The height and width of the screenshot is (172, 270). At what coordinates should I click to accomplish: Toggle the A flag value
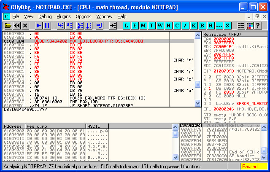click(x=210, y=84)
